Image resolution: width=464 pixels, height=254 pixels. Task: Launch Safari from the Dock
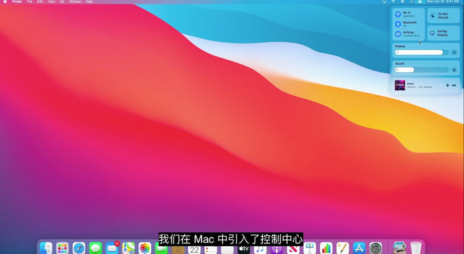click(79, 248)
